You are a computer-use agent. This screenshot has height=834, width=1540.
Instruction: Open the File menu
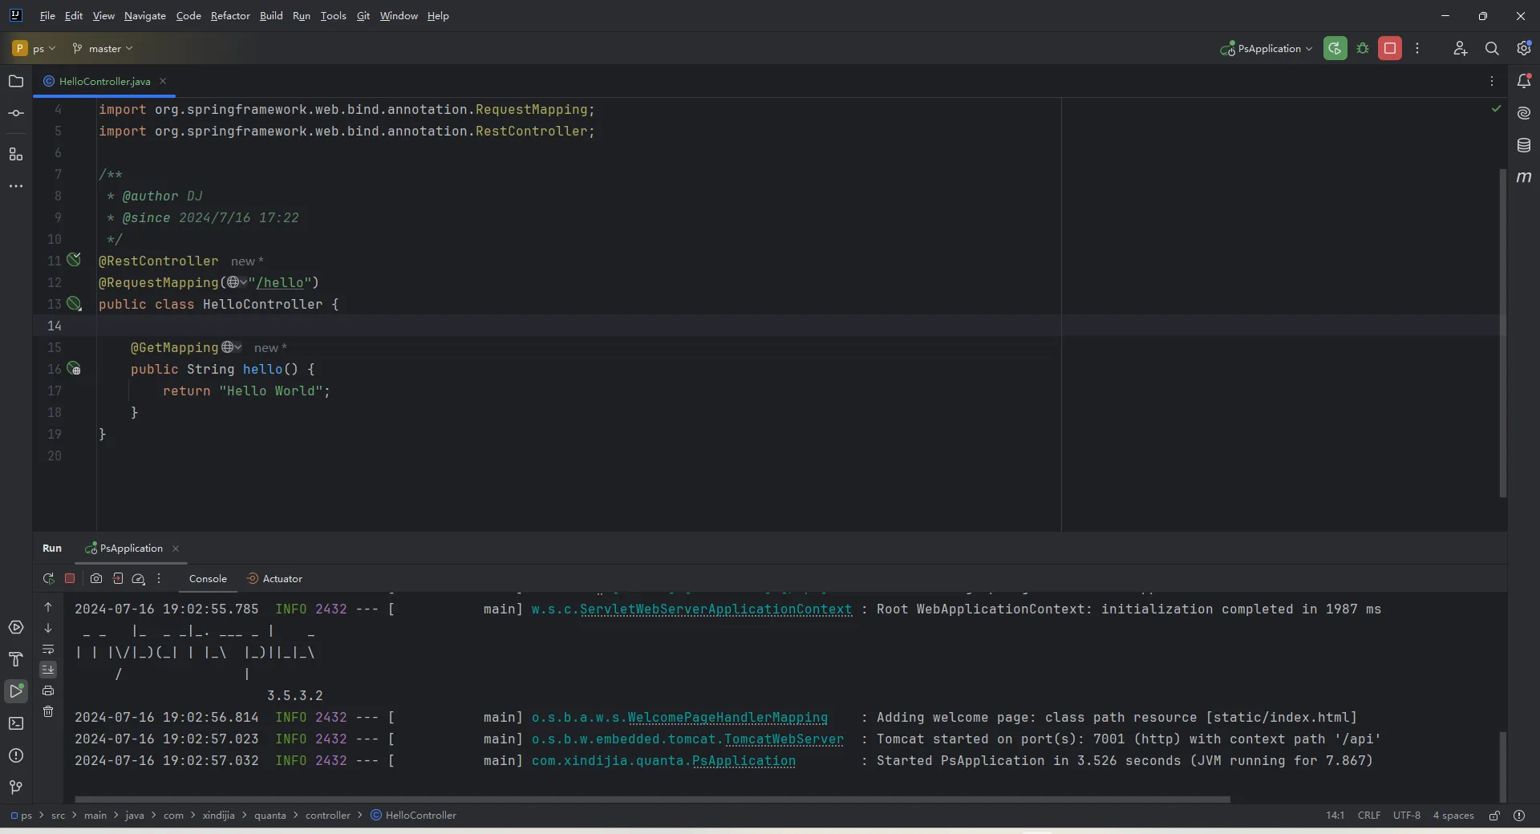pos(47,15)
